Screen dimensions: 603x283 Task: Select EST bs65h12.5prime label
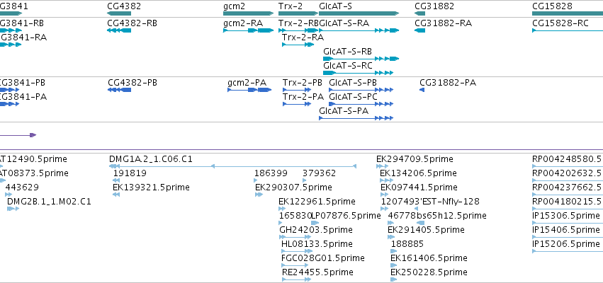[452, 216]
